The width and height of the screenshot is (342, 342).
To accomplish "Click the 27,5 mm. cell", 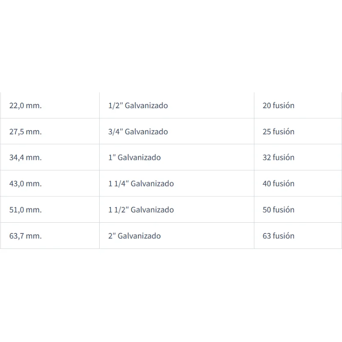I will point(50,131).
